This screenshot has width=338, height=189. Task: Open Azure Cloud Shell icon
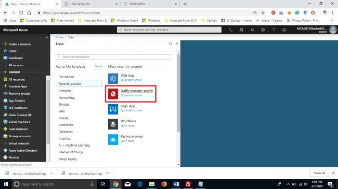231,30
